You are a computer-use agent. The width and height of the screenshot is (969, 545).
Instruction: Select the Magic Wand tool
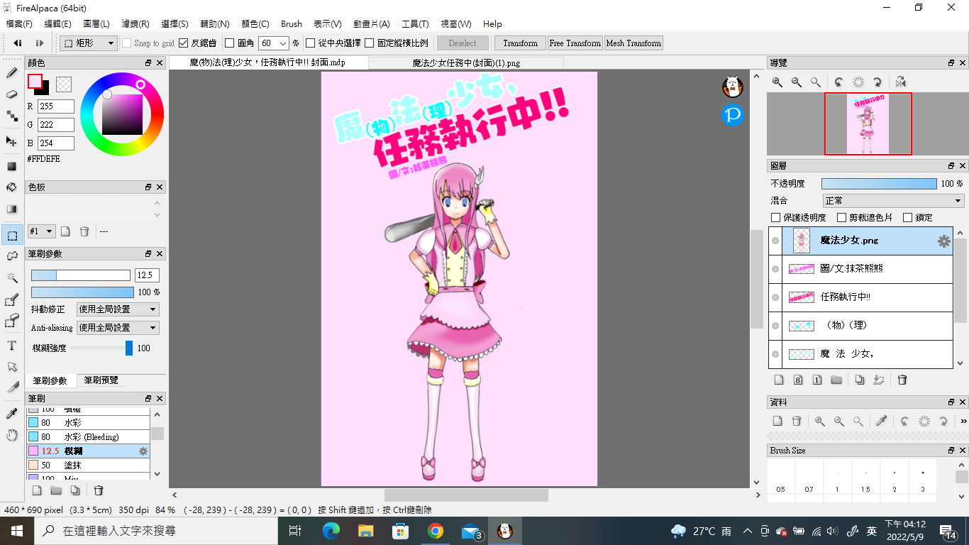(12, 277)
